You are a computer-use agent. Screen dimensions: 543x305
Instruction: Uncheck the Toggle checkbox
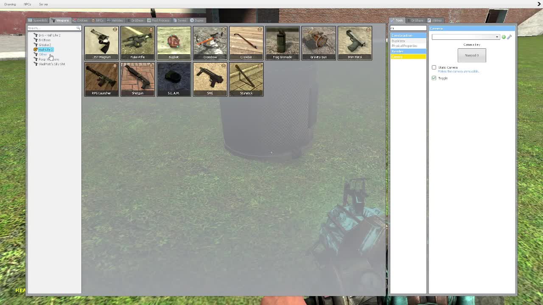[x=434, y=78]
